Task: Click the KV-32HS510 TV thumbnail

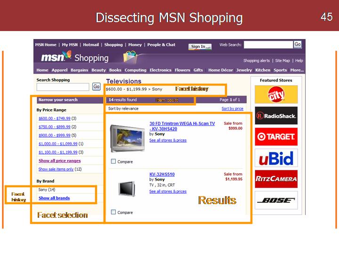Action: click(x=127, y=189)
